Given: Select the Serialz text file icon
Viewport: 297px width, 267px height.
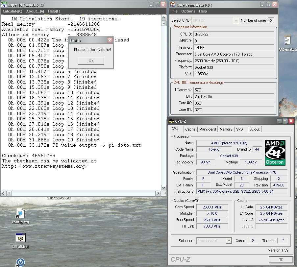Looking at the screenshot, I should click(287, 43).
